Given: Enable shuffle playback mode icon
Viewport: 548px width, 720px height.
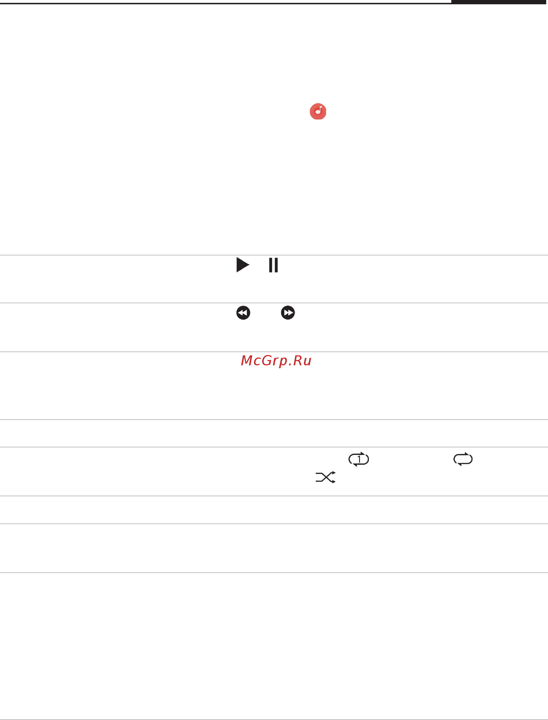Looking at the screenshot, I should click(326, 477).
